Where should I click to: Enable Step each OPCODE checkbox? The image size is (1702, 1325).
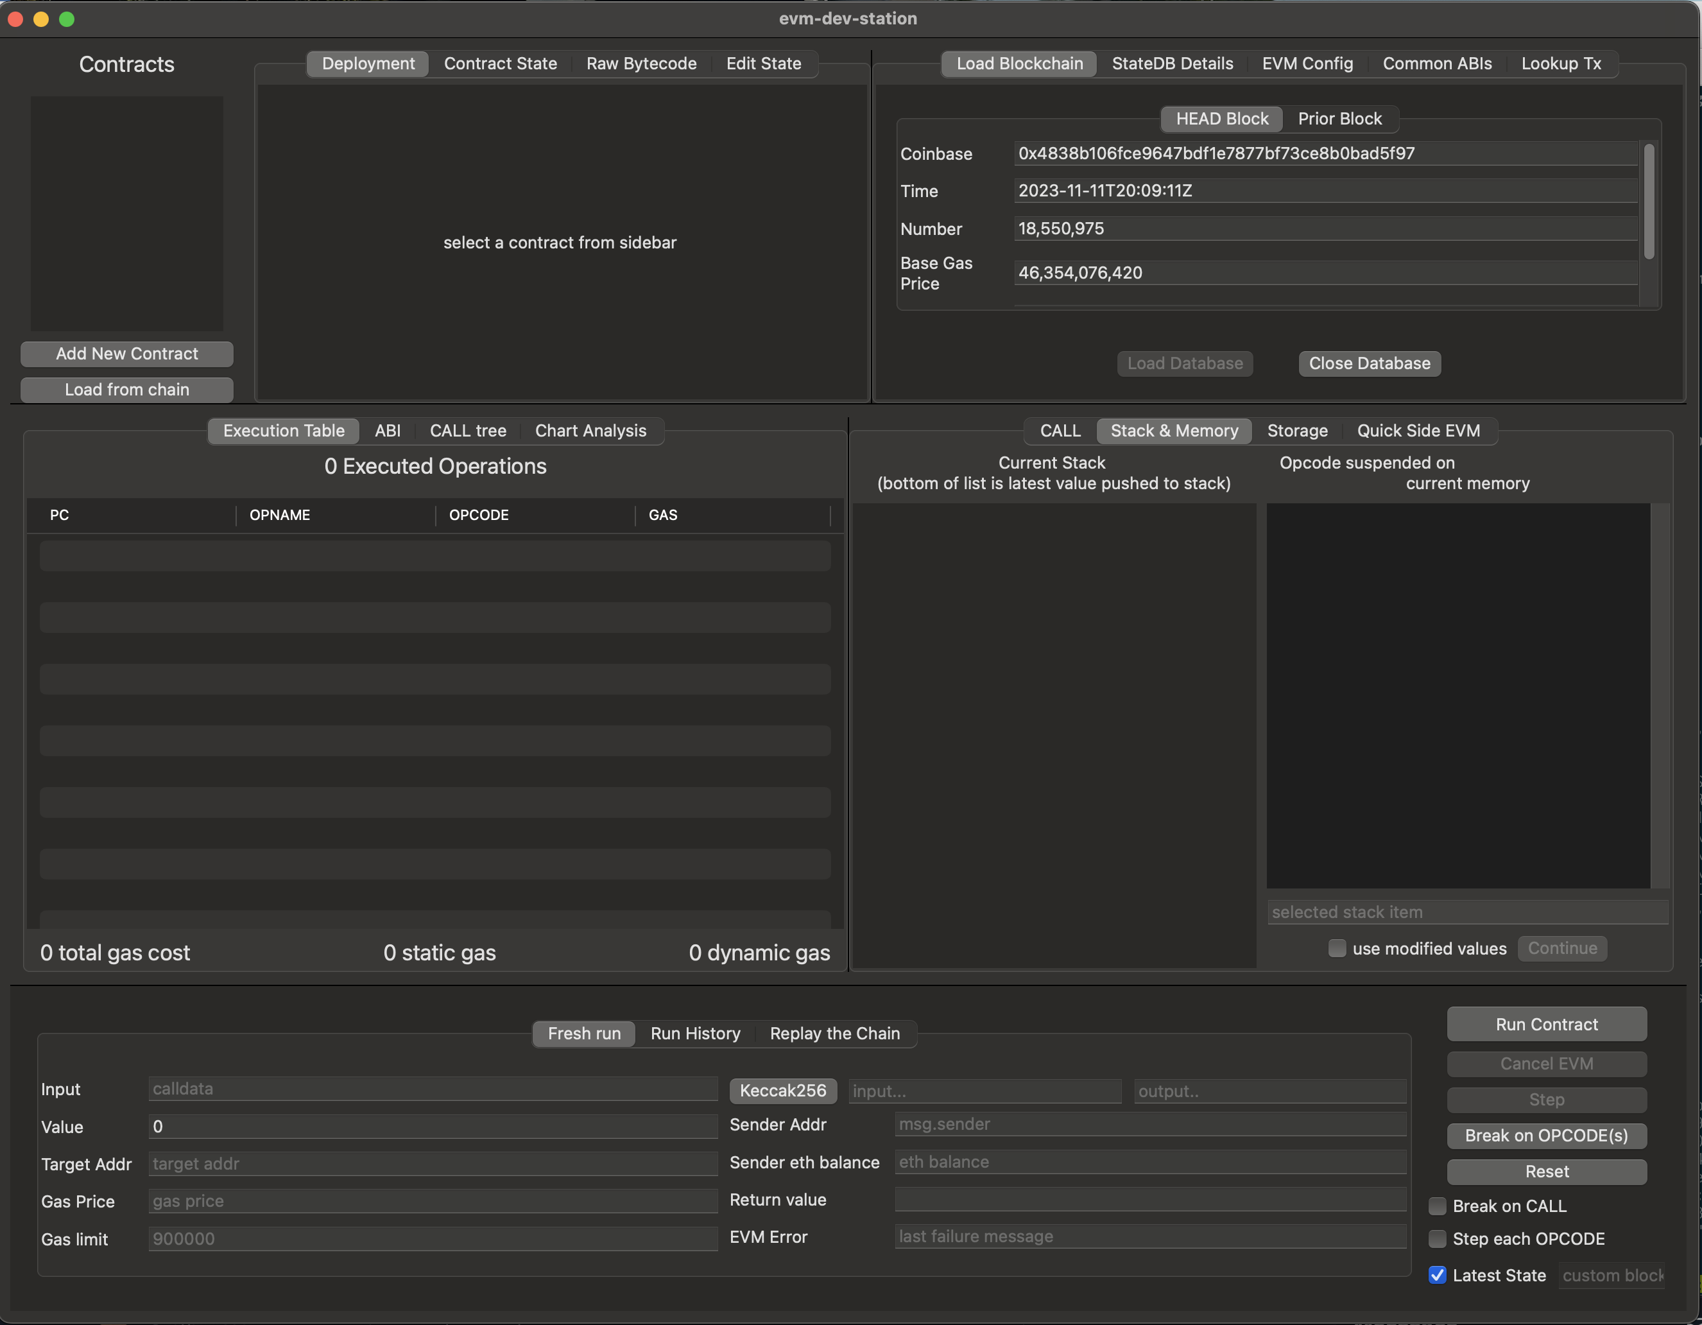(1437, 1238)
